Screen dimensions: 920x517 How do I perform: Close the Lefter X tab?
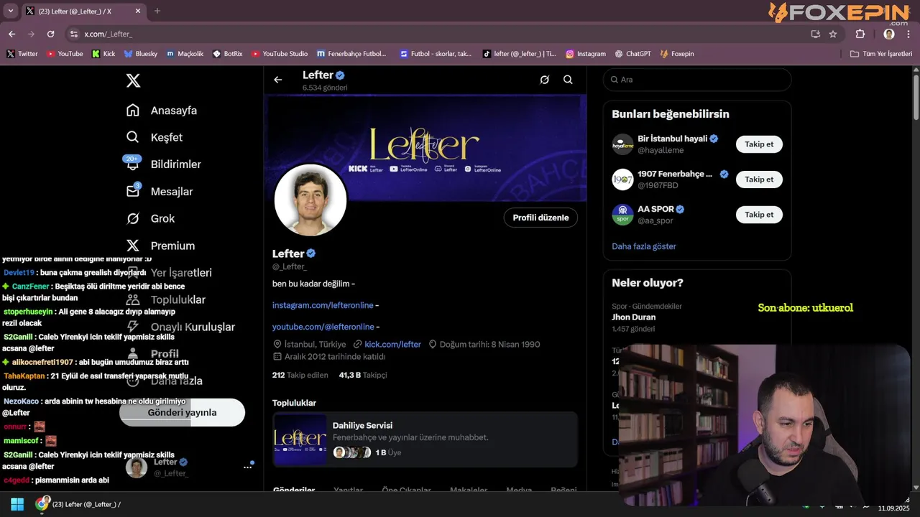[x=138, y=11]
